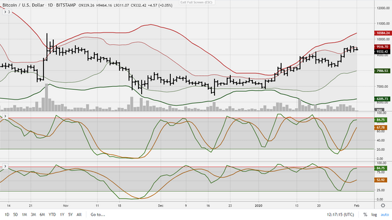Click the 84.75 label in second stochastic pane
Screen dimensions: 392x220
tap(380, 169)
